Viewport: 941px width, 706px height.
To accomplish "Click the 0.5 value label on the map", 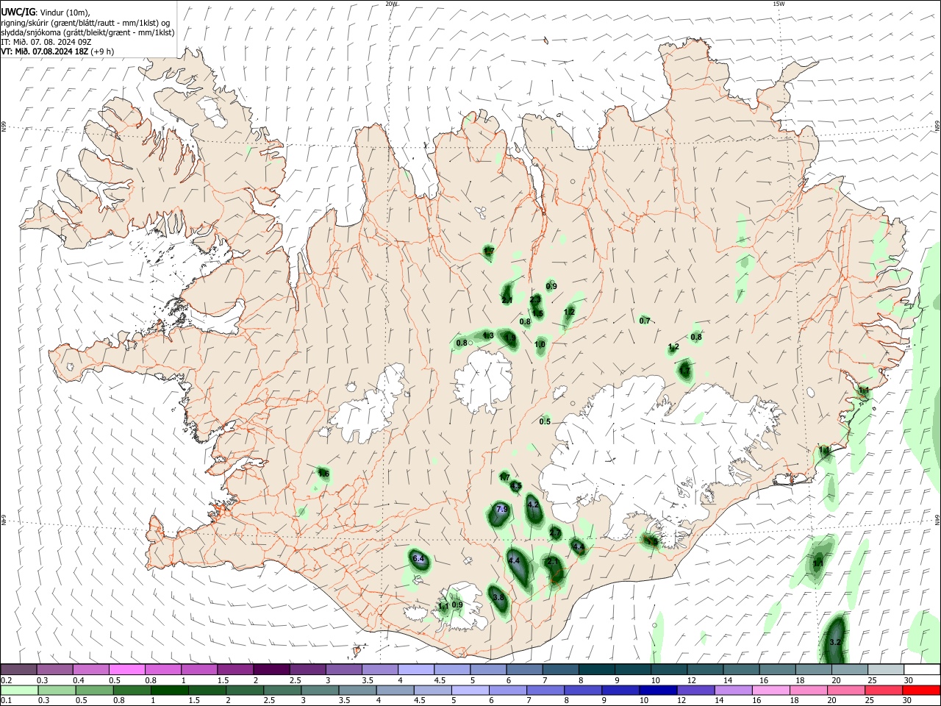I will click(545, 422).
